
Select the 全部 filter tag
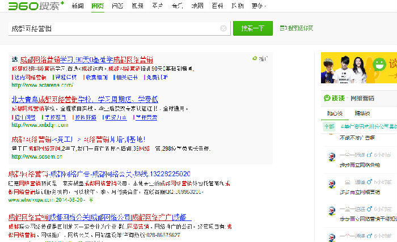click(x=329, y=126)
